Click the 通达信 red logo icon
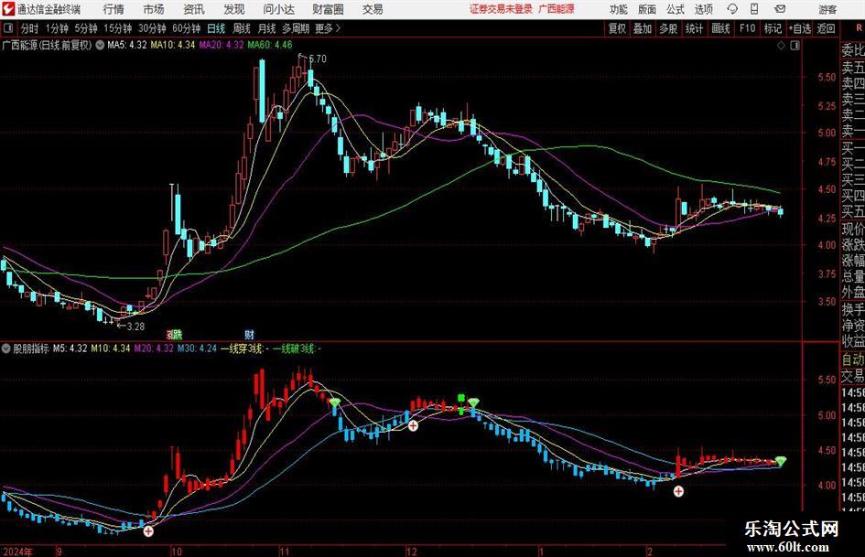Viewport: 865px width, 557px height. coord(8,9)
